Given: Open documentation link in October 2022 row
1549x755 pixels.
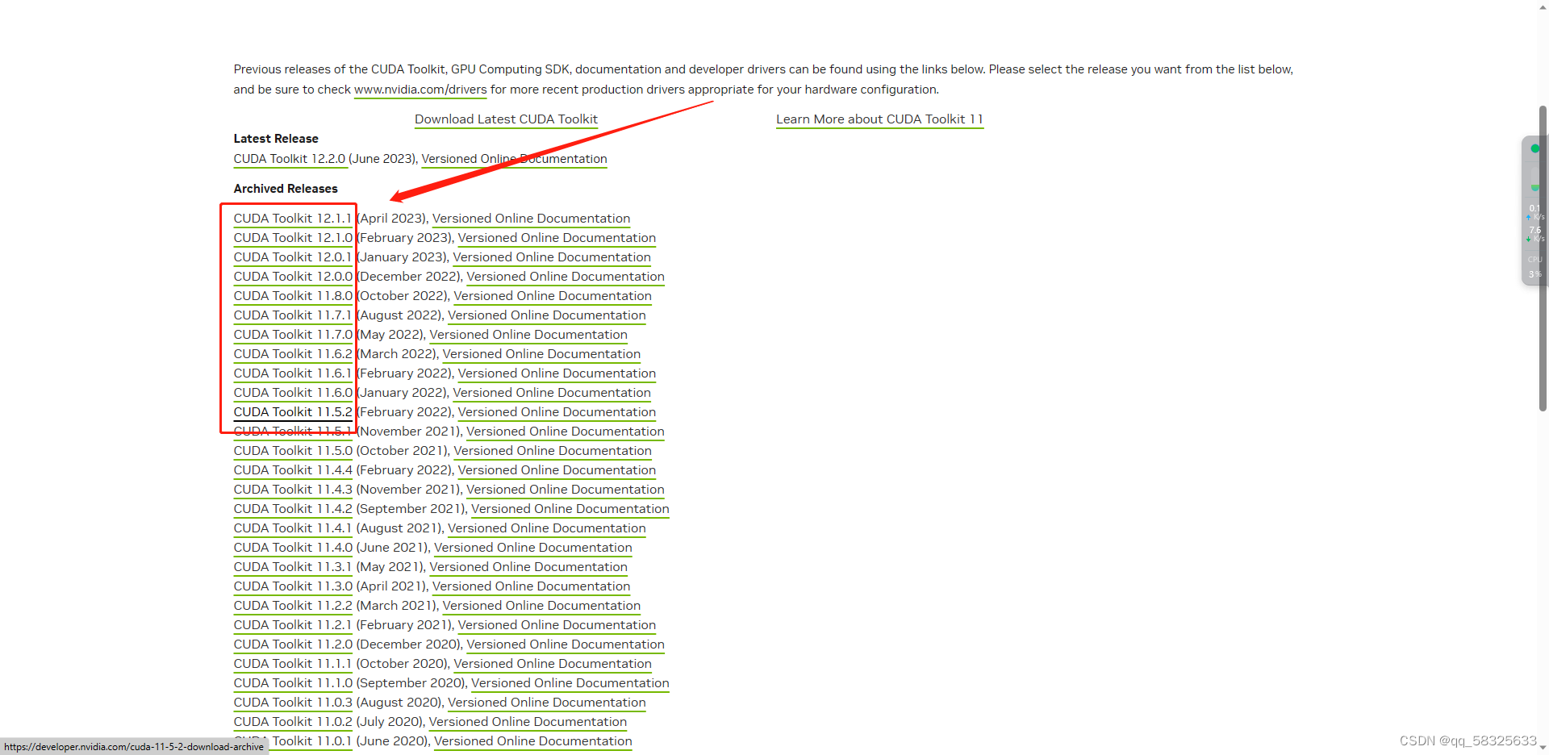Looking at the screenshot, I should tap(553, 296).
